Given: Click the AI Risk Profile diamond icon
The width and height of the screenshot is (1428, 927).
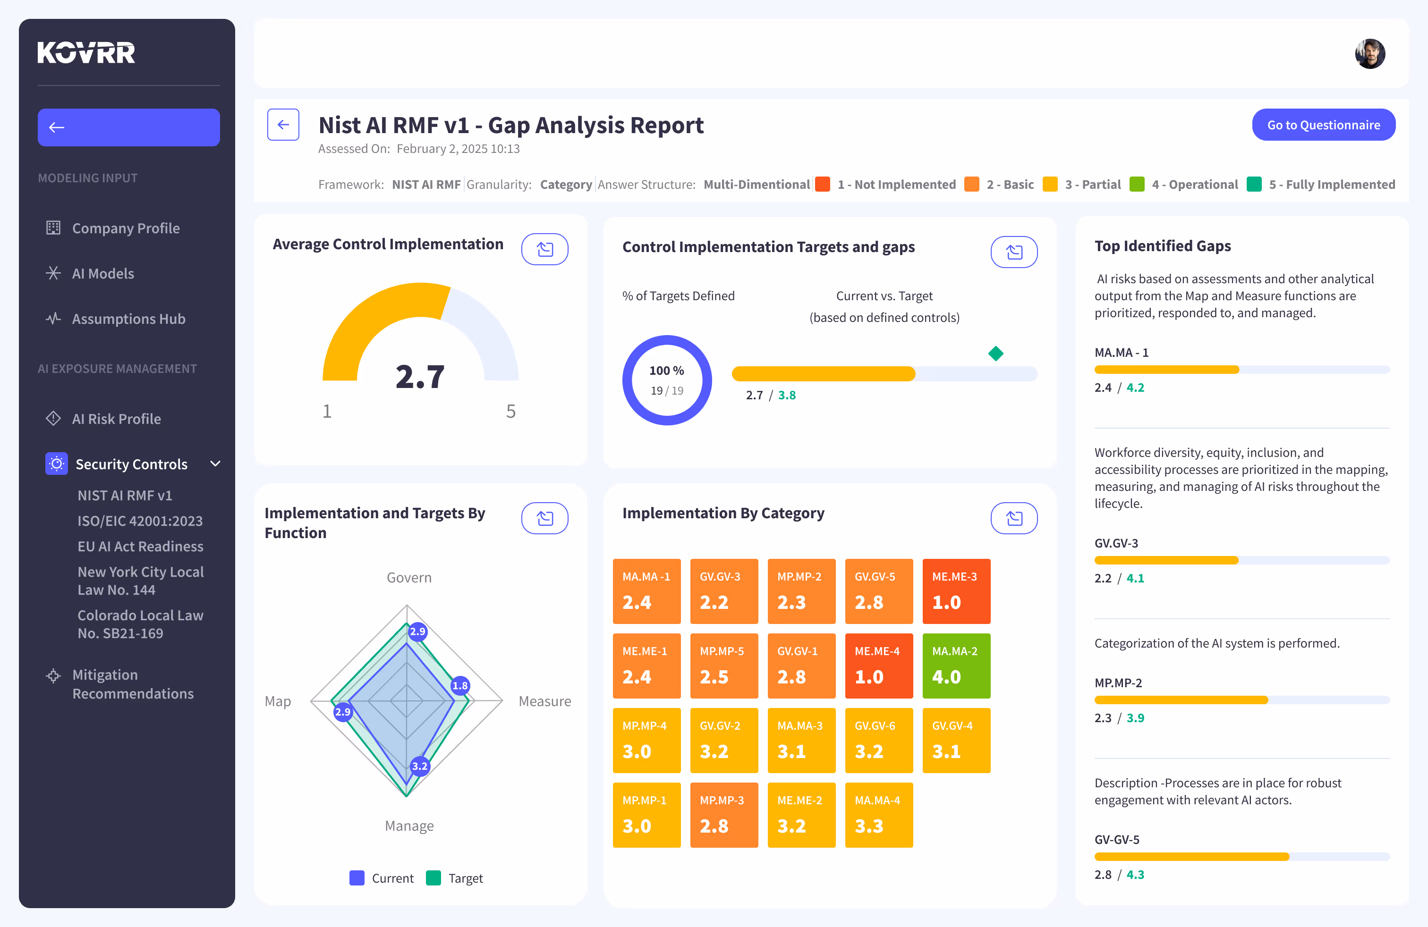Looking at the screenshot, I should coord(53,419).
